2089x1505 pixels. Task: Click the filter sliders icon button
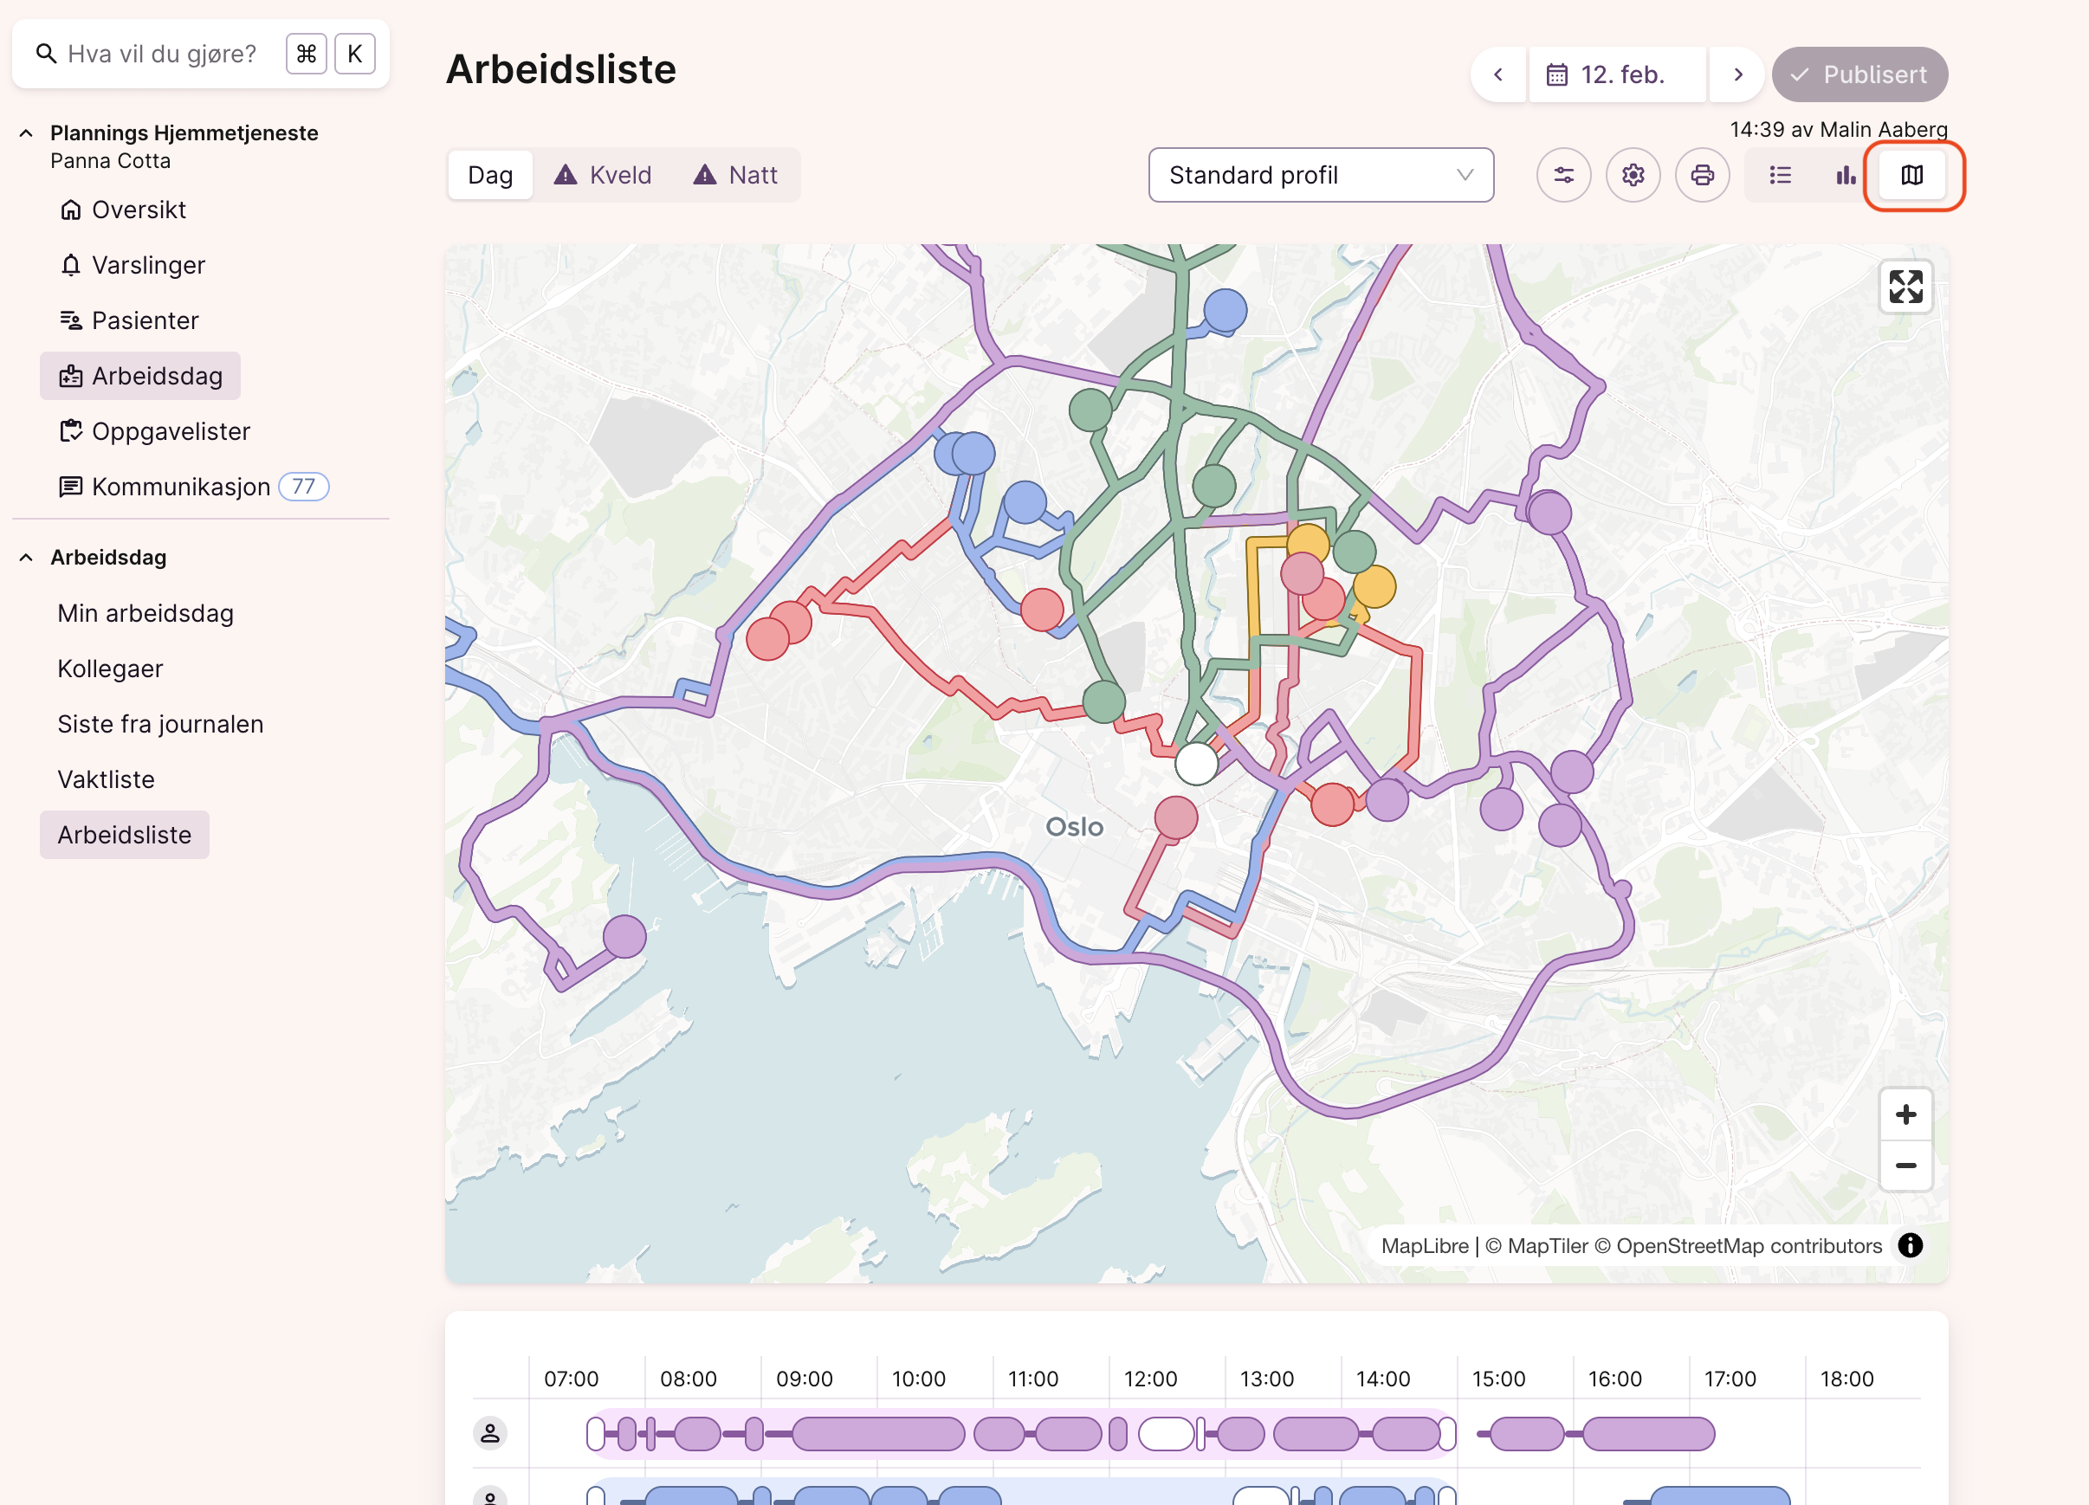pyautogui.click(x=1563, y=175)
